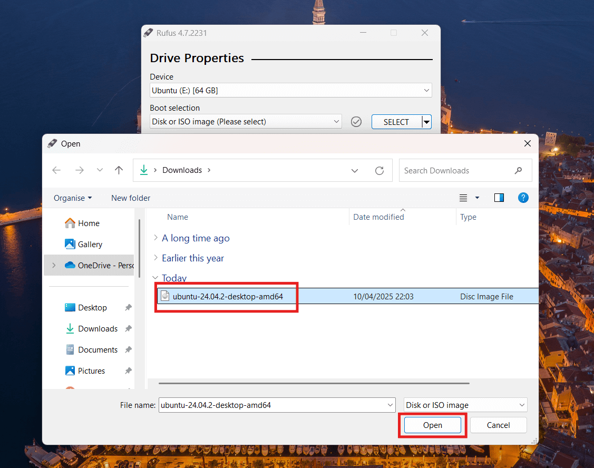Open the Rufus Device dropdown

pos(290,90)
